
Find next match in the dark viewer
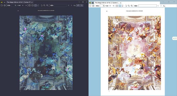[x=72, y=5]
